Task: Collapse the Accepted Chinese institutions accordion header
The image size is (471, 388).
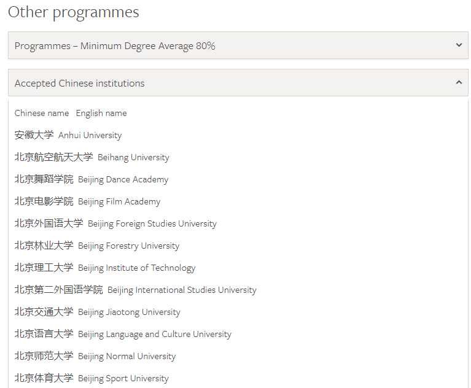Action: tap(80, 83)
